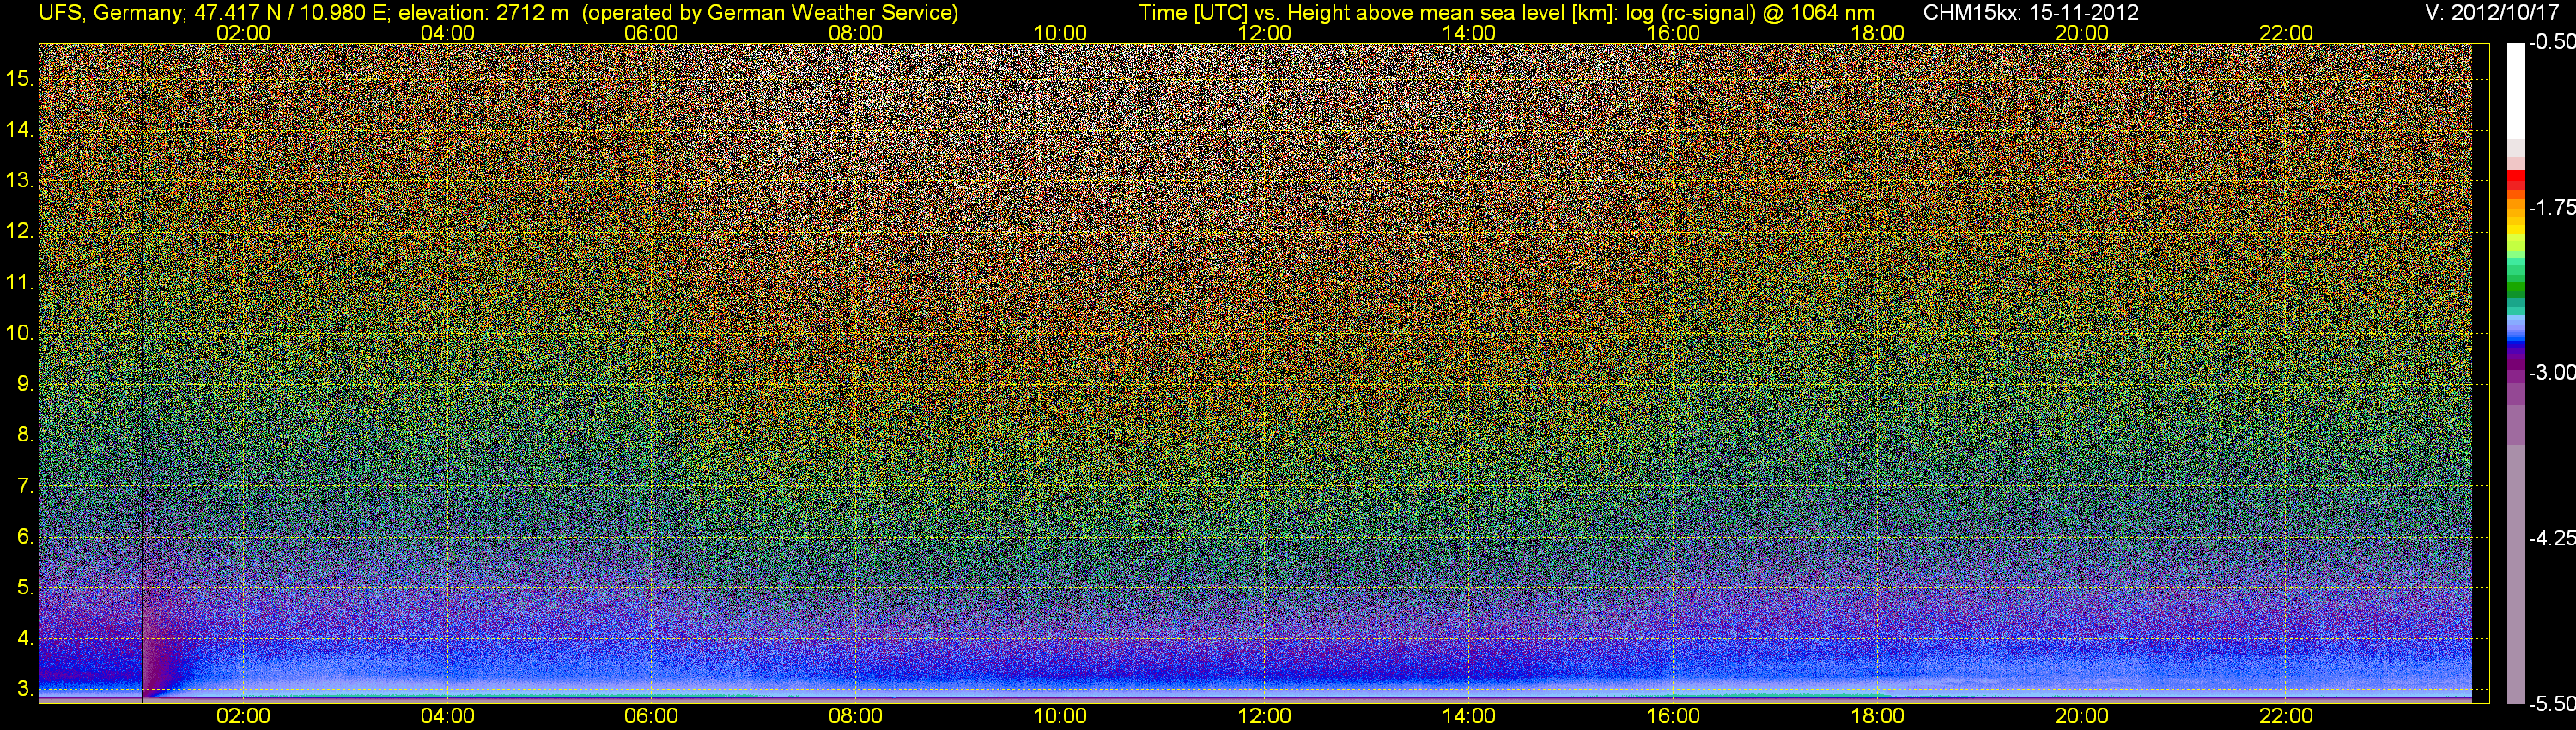Click the 02:00 label on top time axis
Screen dimensions: 2576x730
tap(243, 33)
